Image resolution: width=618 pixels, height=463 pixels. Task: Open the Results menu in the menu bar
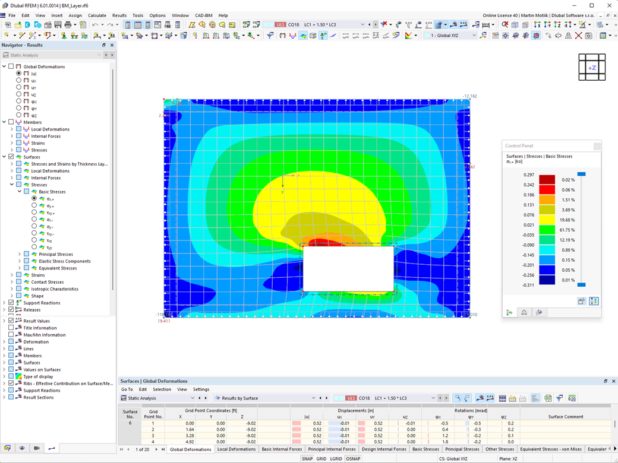point(119,15)
